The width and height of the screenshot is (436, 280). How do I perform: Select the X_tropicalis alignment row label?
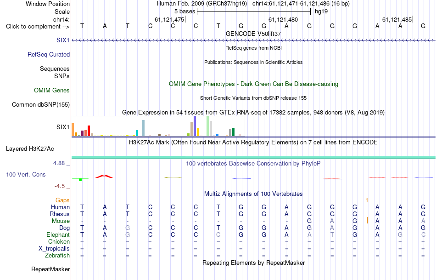[54, 249]
